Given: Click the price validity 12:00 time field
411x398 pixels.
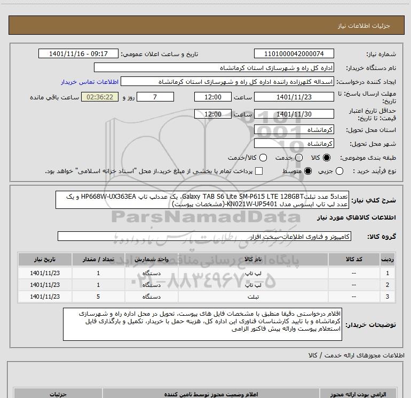Looking at the screenshot, I should pyautogui.click(x=213, y=114).
